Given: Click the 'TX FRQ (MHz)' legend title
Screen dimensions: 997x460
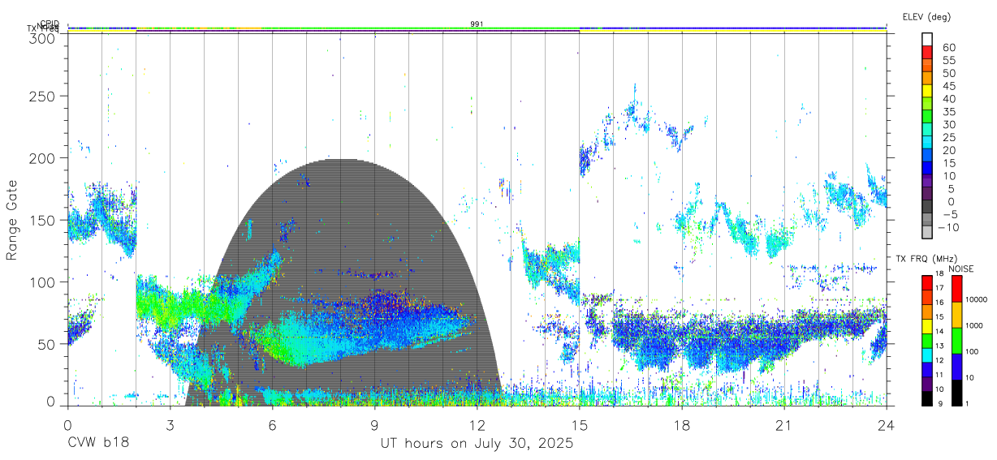Looking at the screenshot, I should coord(925,259).
